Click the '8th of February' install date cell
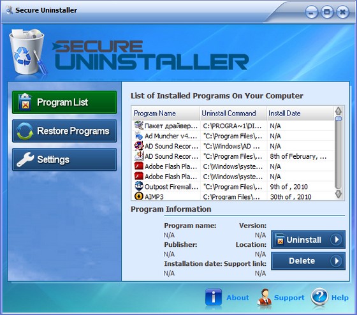 (298, 156)
